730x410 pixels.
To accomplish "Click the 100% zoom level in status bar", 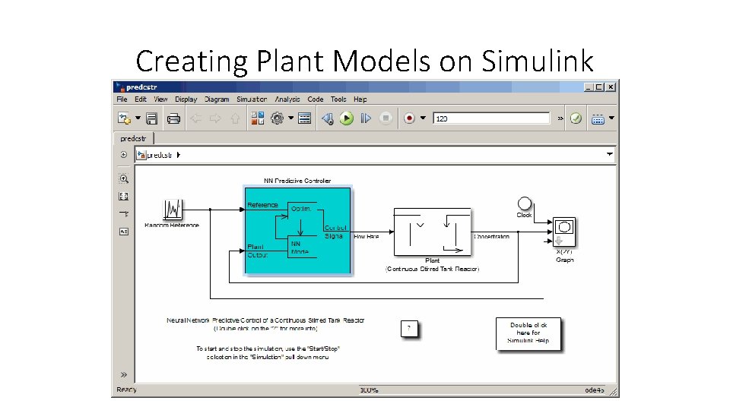I will [369, 390].
